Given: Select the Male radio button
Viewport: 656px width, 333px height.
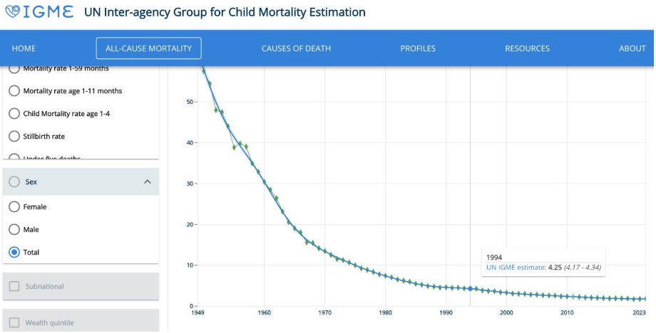Looking at the screenshot, I should coord(14,229).
